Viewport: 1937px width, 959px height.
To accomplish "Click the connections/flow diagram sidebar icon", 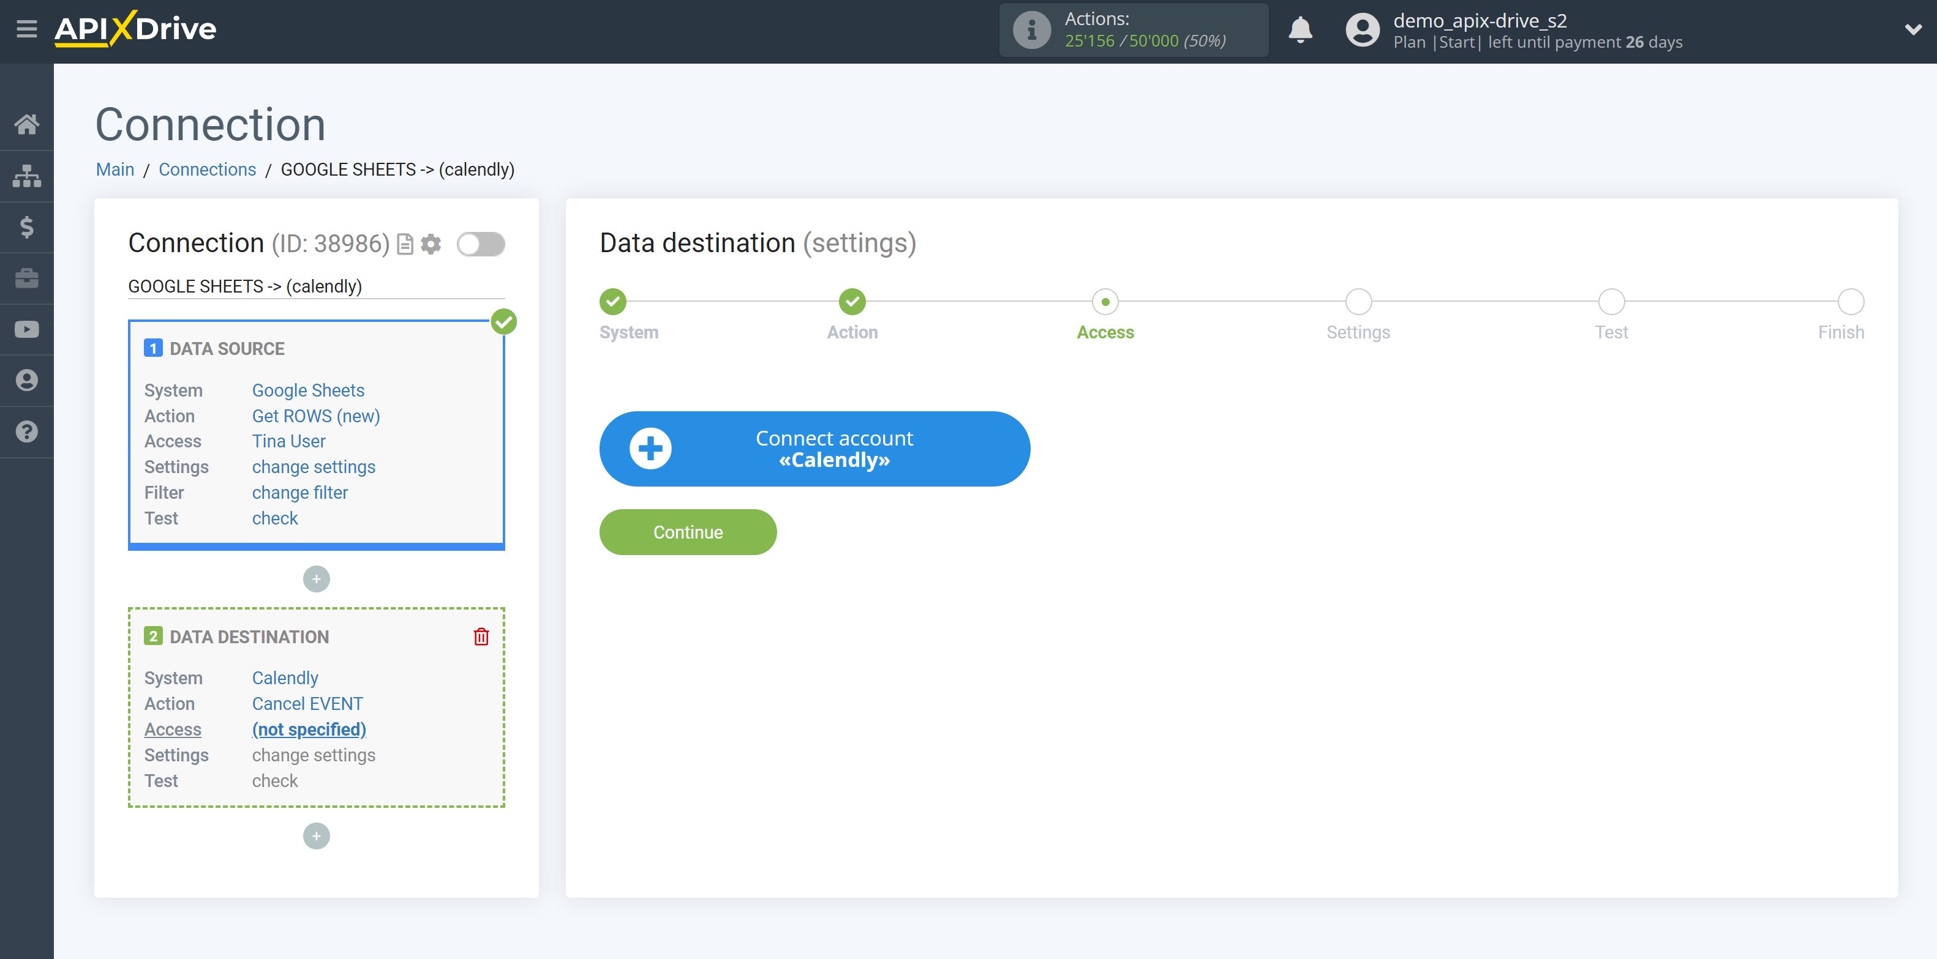I will click(x=27, y=175).
